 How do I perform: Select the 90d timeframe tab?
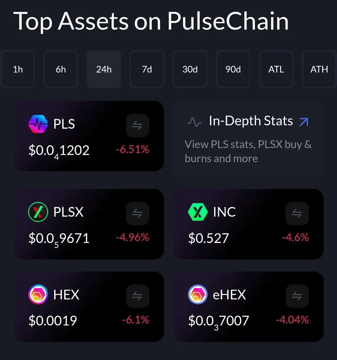pyautogui.click(x=233, y=69)
